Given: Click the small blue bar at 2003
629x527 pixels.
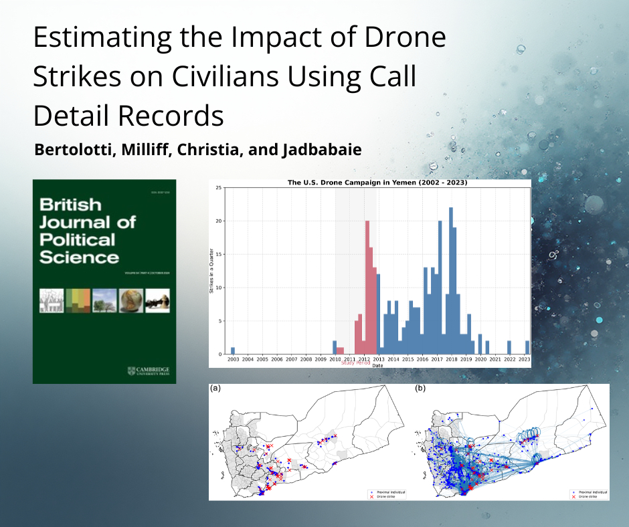Looking at the screenshot, I should 233,350.
